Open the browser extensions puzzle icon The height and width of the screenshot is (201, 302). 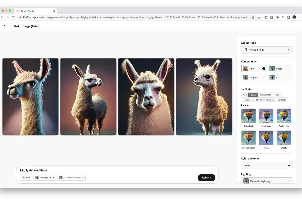pyautogui.click(x=277, y=17)
